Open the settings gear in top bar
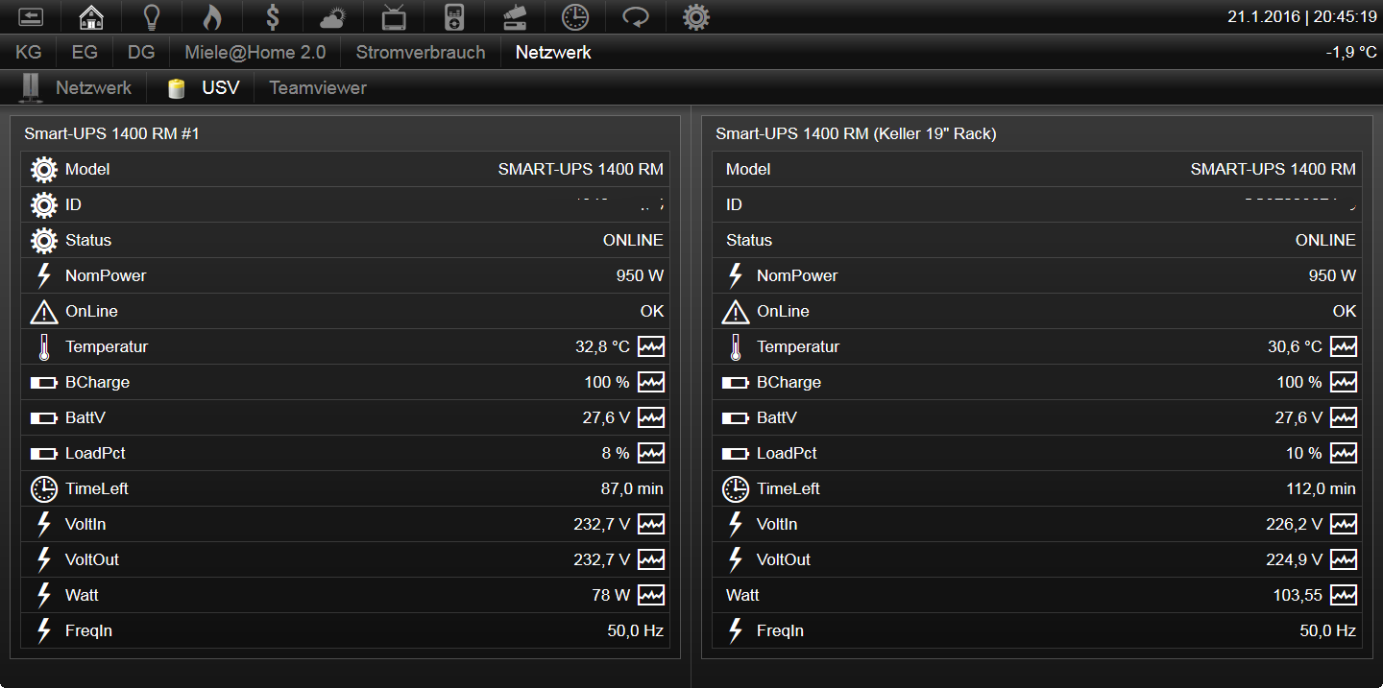 (x=696, y=16)
